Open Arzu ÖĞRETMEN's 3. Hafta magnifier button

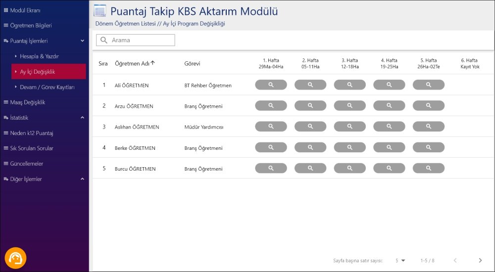350,106
